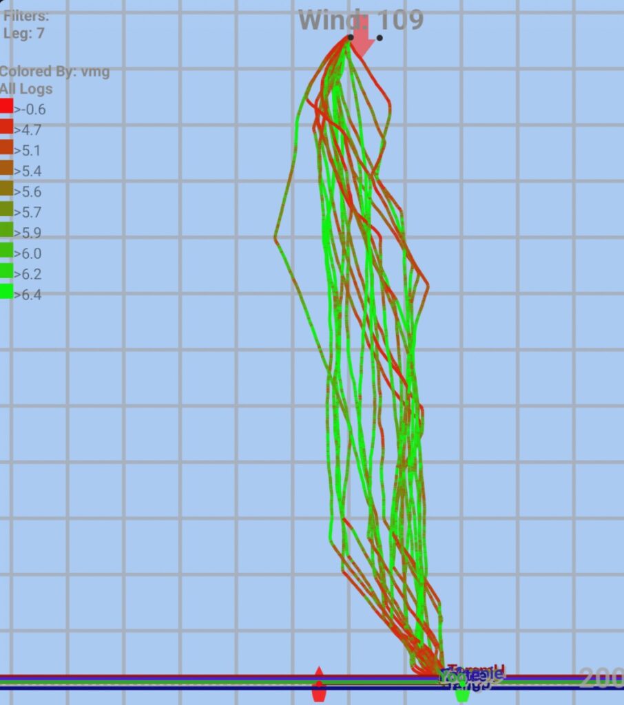Click the '>5.9' legend value text
624x705 pixels.
tap(28, 233)
